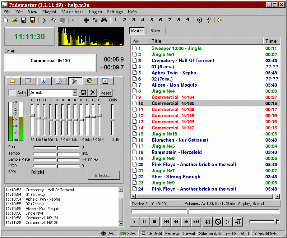This screenshot has width=287, height=238.
Task: Click the Effects... button
Action: pos(103,175)
